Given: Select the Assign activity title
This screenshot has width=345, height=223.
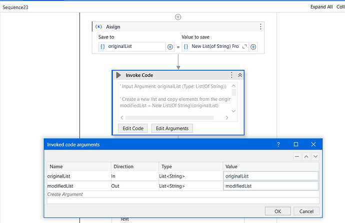Looking at the screenshot, I should tap(113, 27).
